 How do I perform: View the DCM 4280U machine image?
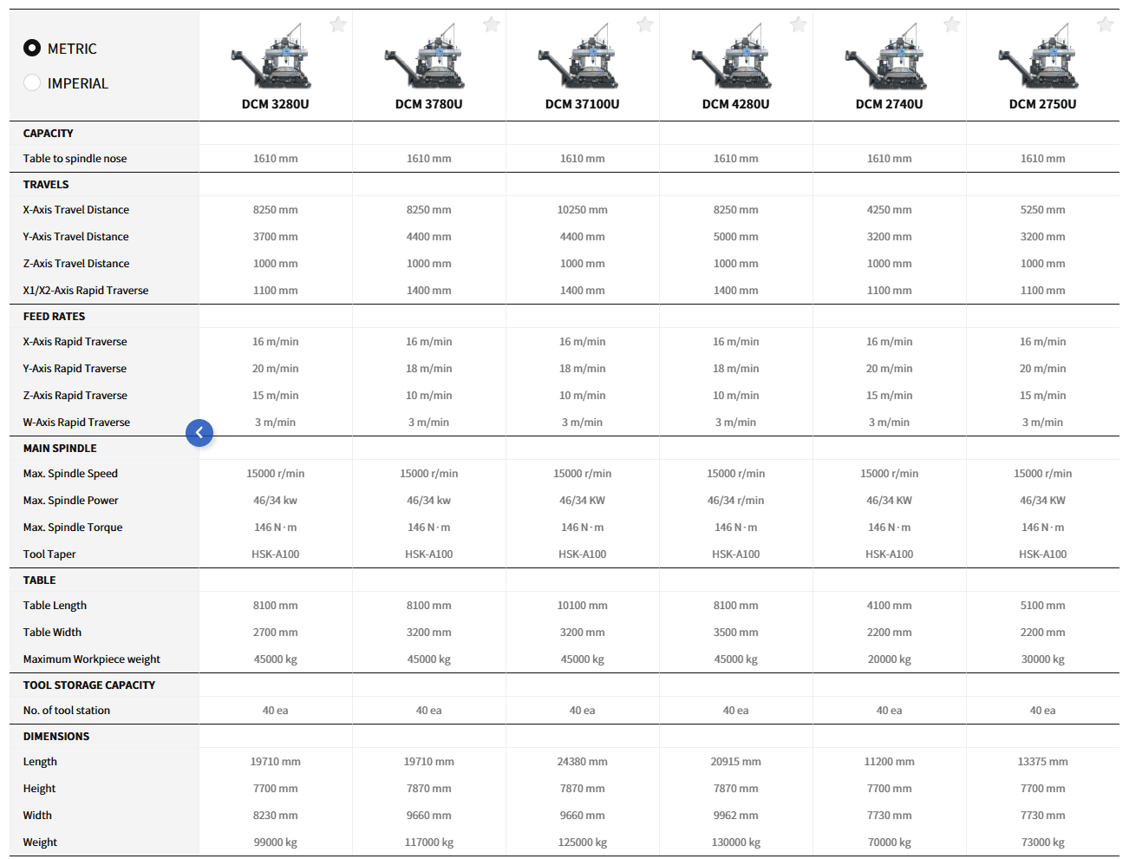[733, 59]
